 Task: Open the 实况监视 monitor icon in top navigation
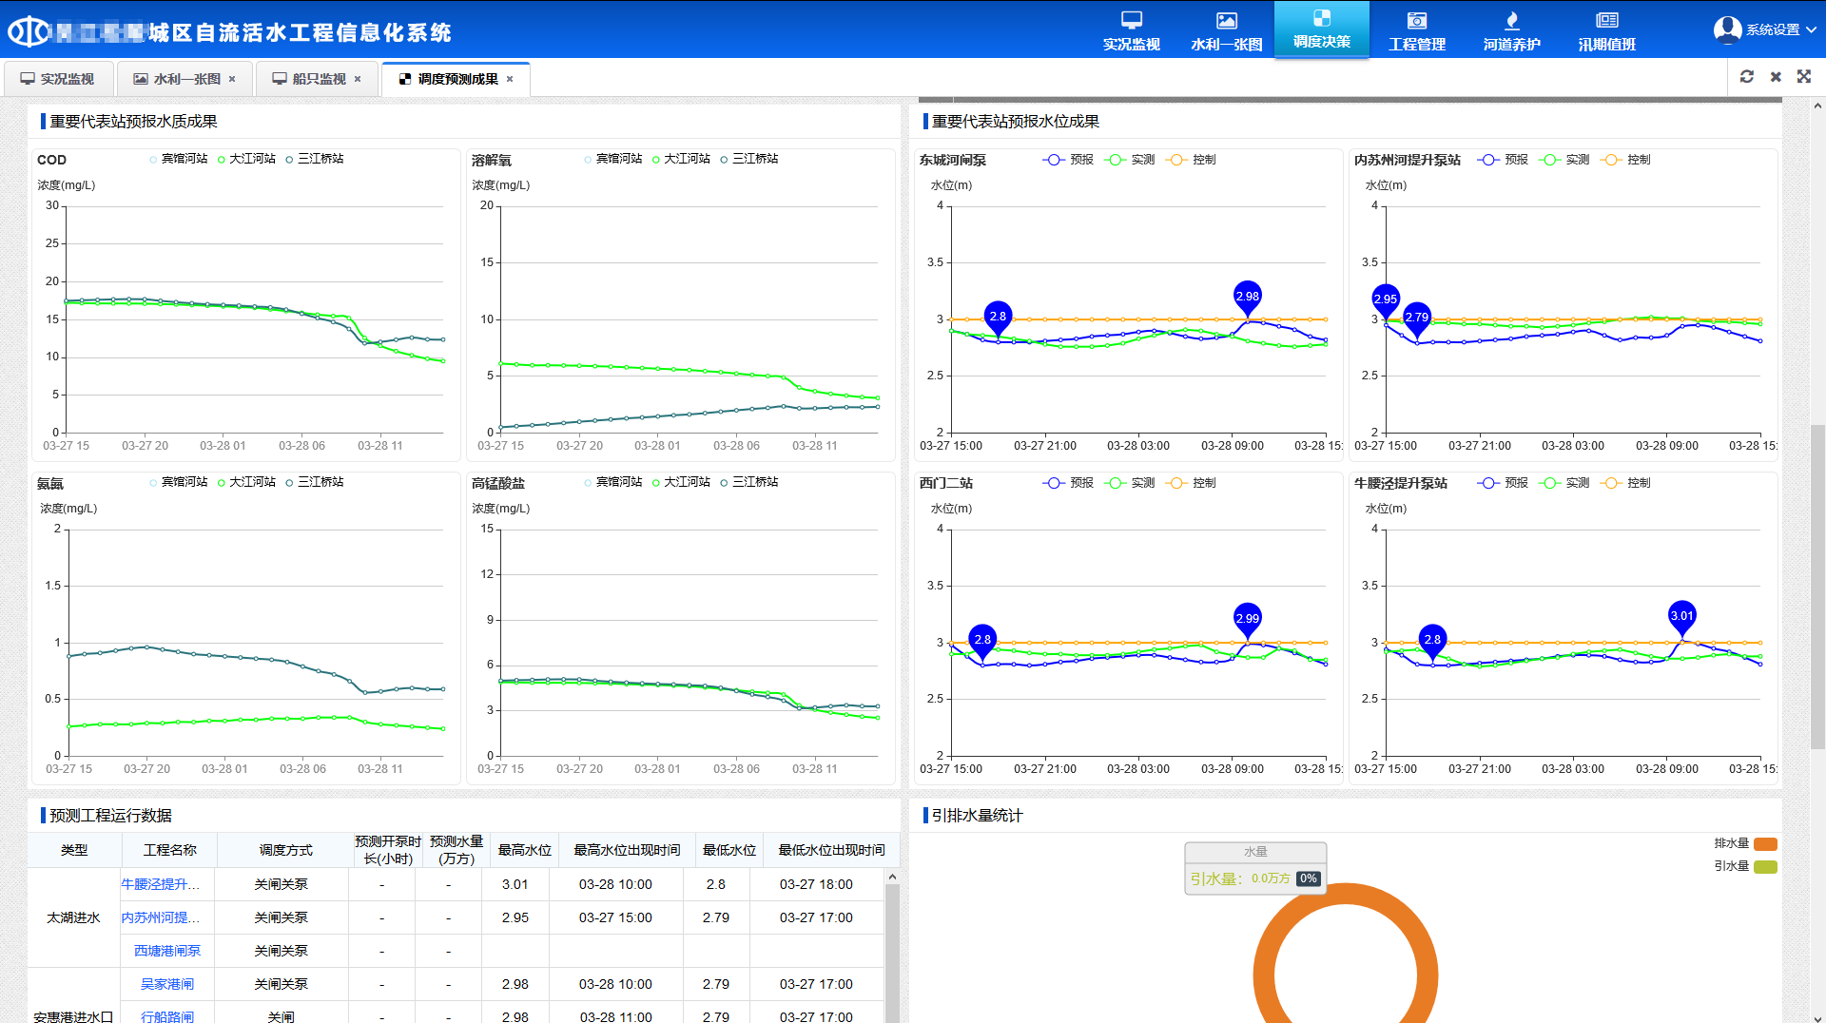click(x=1131, y=21)
